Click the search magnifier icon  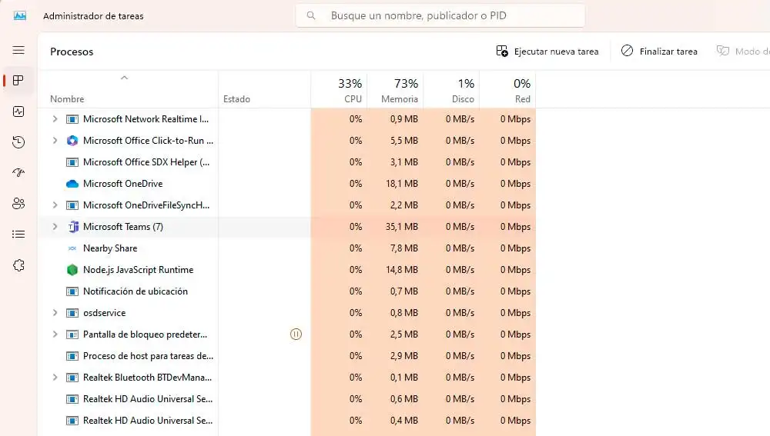311,15
